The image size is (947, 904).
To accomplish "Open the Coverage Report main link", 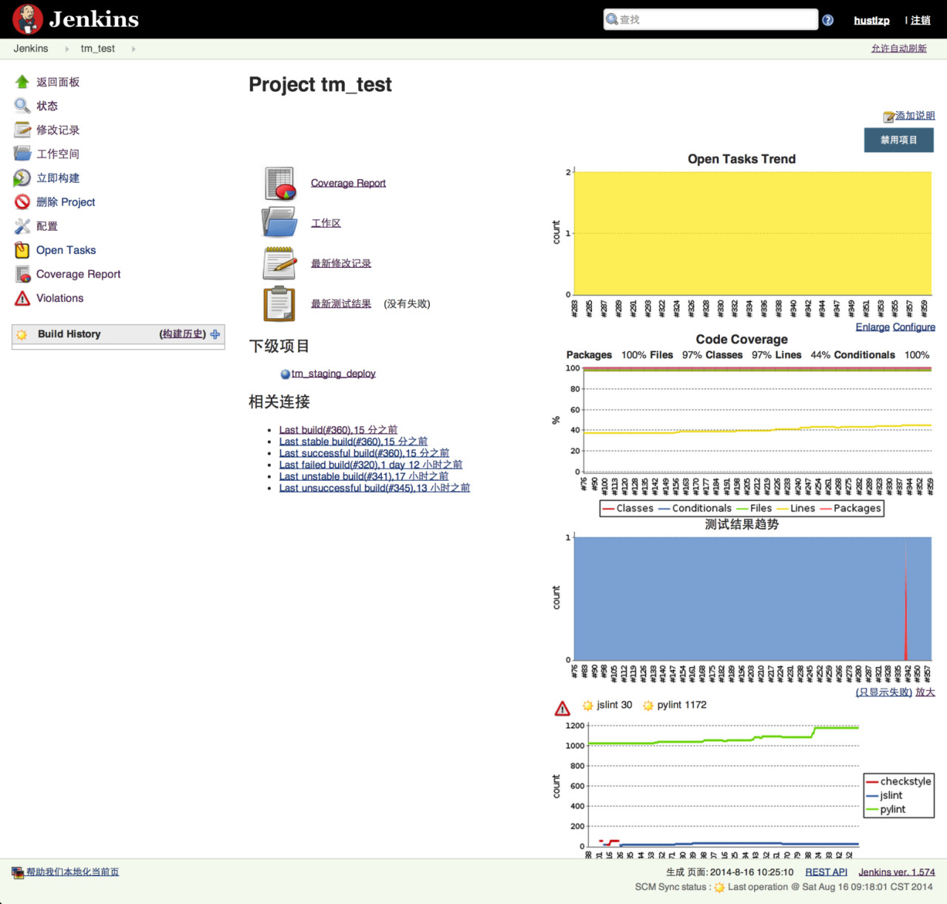I will [348, 183].
